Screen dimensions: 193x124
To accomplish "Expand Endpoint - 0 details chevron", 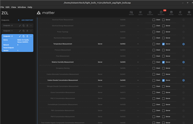I will coord(31,26).
